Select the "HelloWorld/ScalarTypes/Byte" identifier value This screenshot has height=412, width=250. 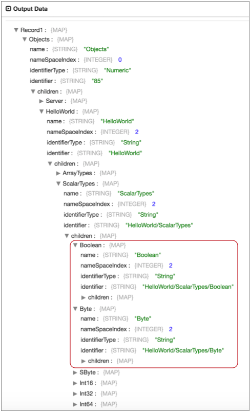tap(183, 350)
